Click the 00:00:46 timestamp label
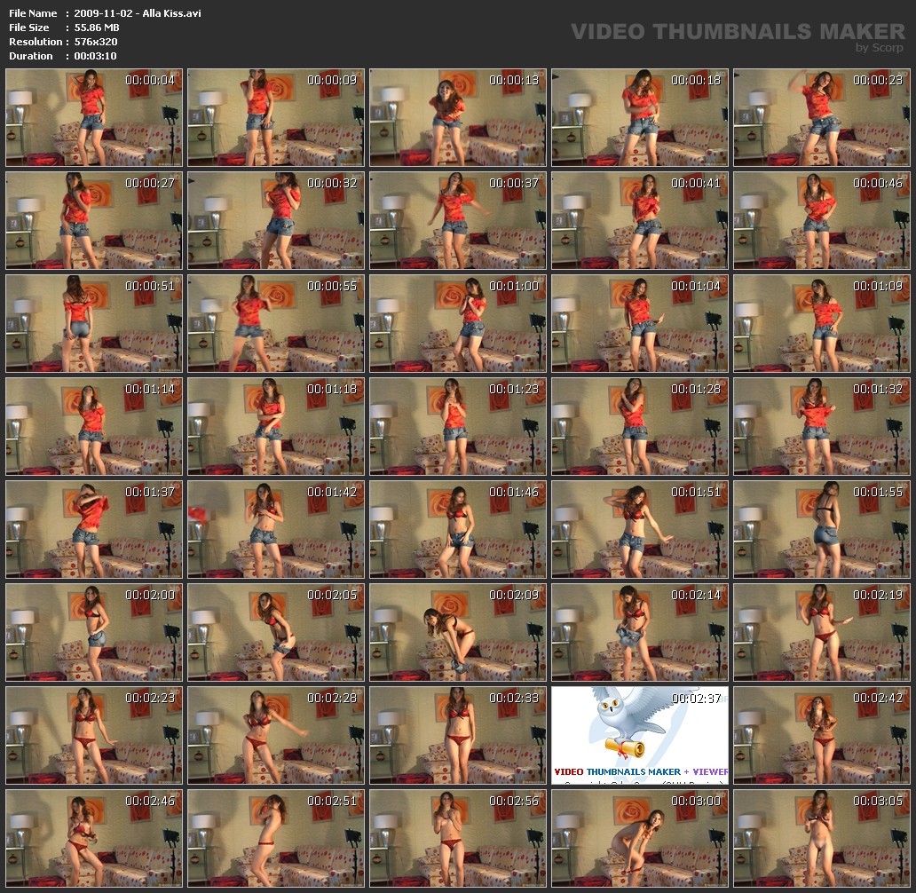916x893 pixels. point(878,183)
